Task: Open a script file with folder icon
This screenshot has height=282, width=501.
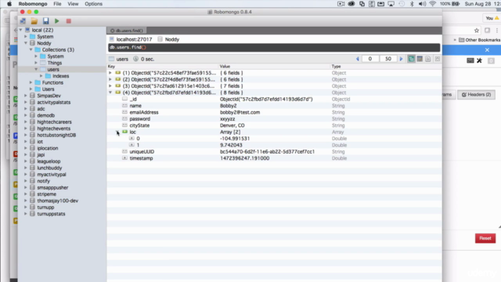Action: pyautogui.click(x=34, y=21)
